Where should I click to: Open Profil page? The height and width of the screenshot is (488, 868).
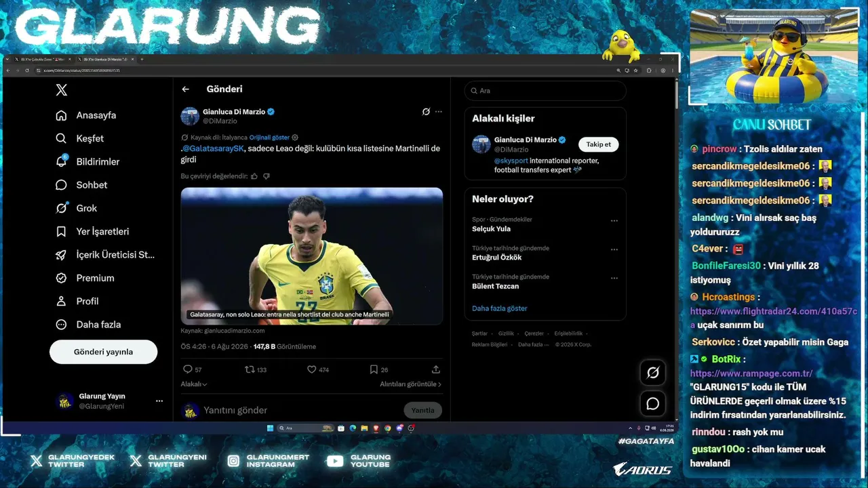click(77, 301)
